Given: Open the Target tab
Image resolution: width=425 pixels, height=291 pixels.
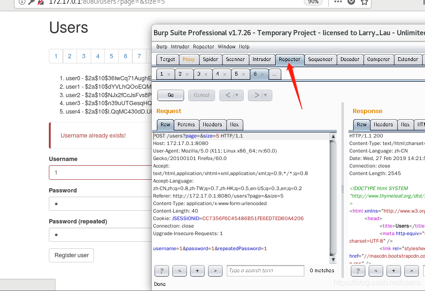Looking at the screenshot, I should tap(167, 59).
